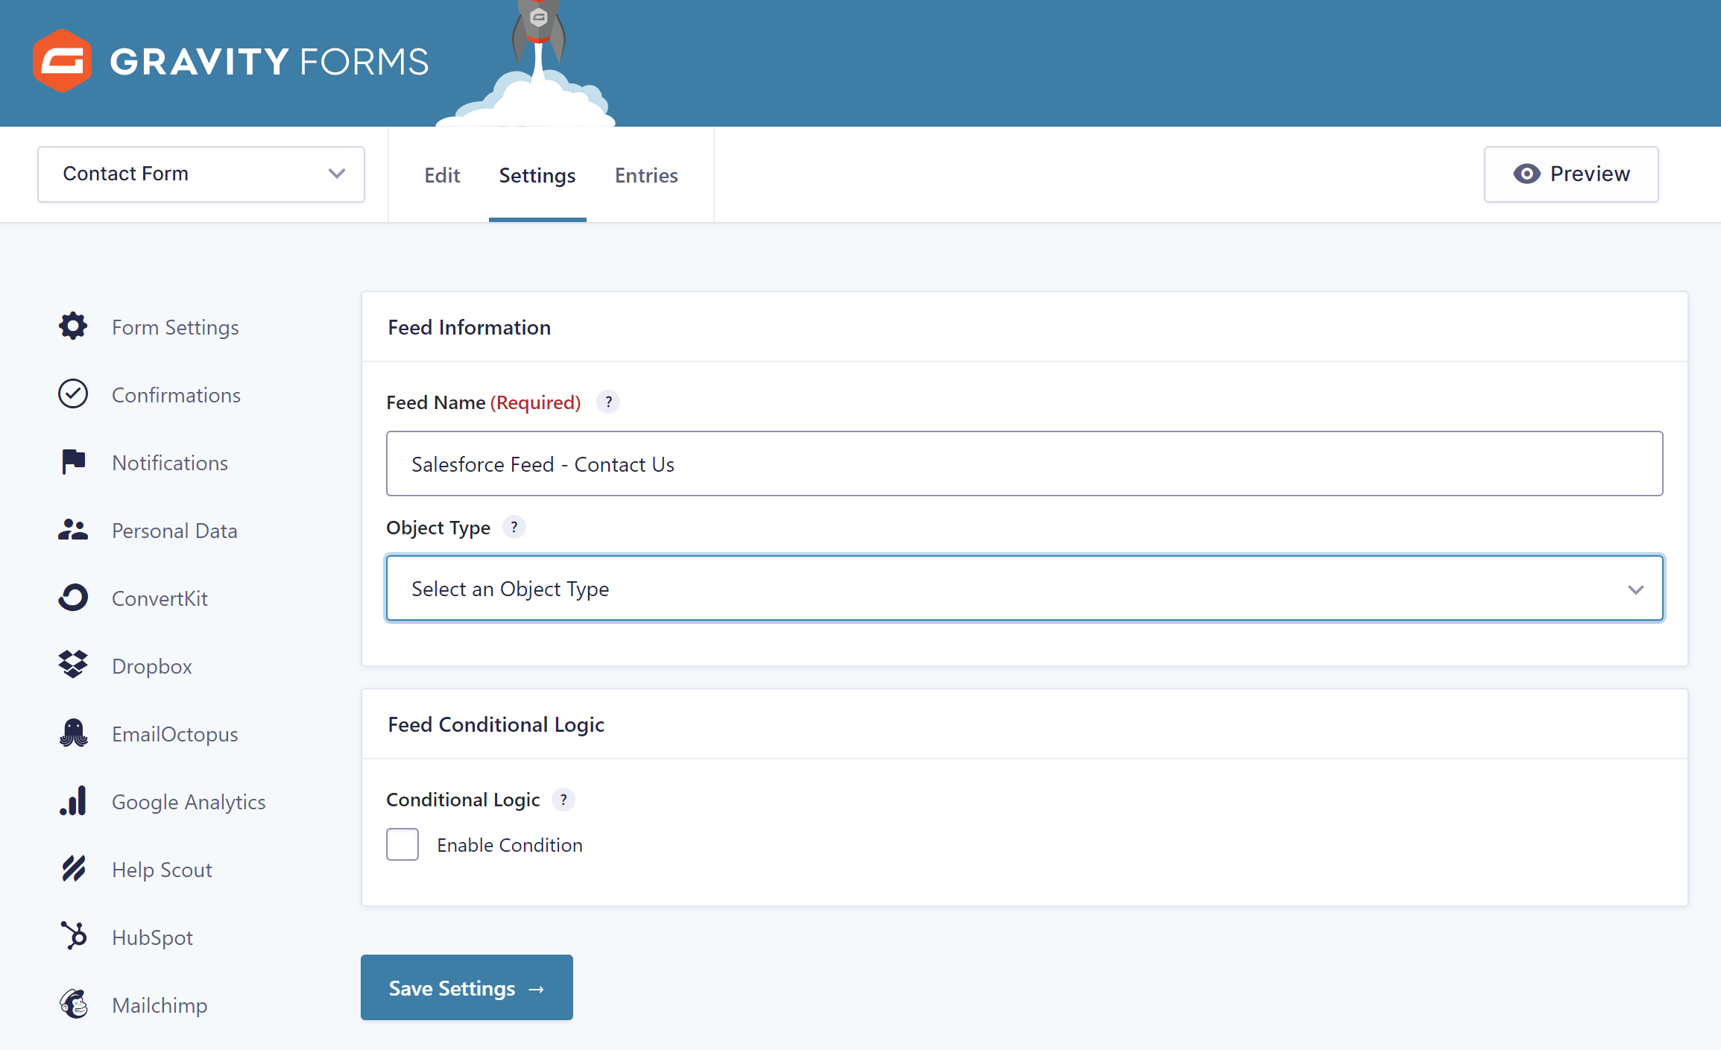Click the Save Settings button
The height and width of the screenshot is (1050, 1721).
point(466,989)
